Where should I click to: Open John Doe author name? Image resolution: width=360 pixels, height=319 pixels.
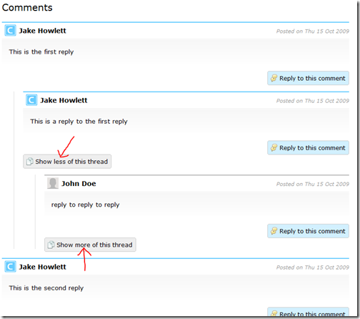[x=79, y=184]
